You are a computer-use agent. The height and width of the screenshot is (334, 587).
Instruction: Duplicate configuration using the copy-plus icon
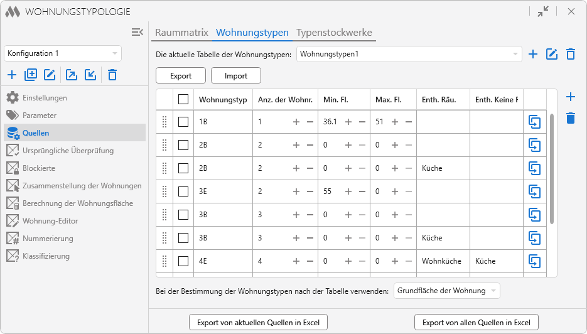click(31, 75)
